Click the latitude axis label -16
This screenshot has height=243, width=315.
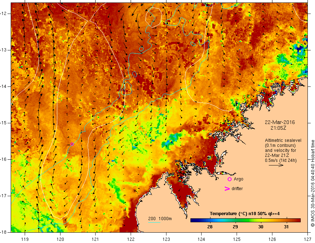tap(4, 159)
